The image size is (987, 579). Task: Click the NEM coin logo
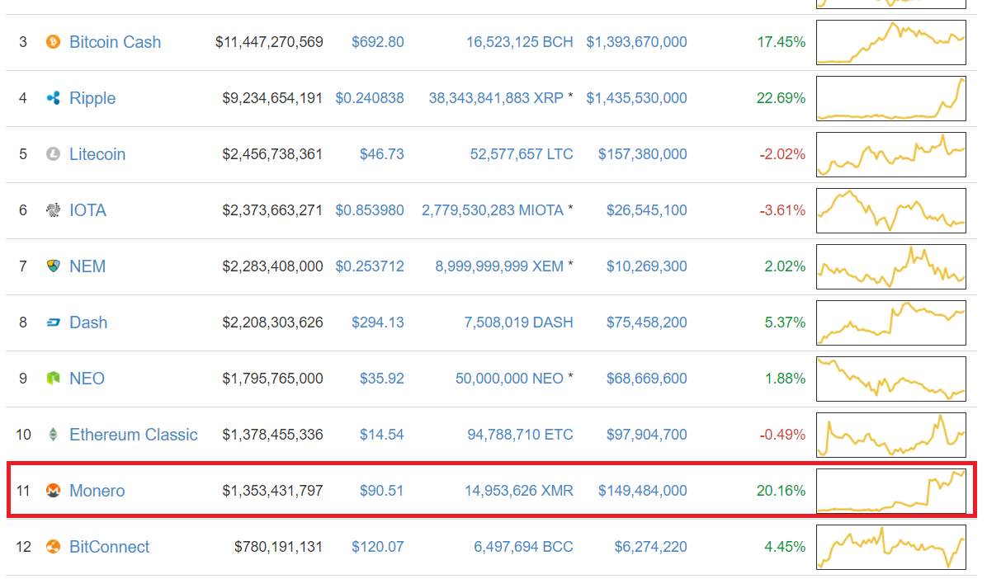(54, 266)
